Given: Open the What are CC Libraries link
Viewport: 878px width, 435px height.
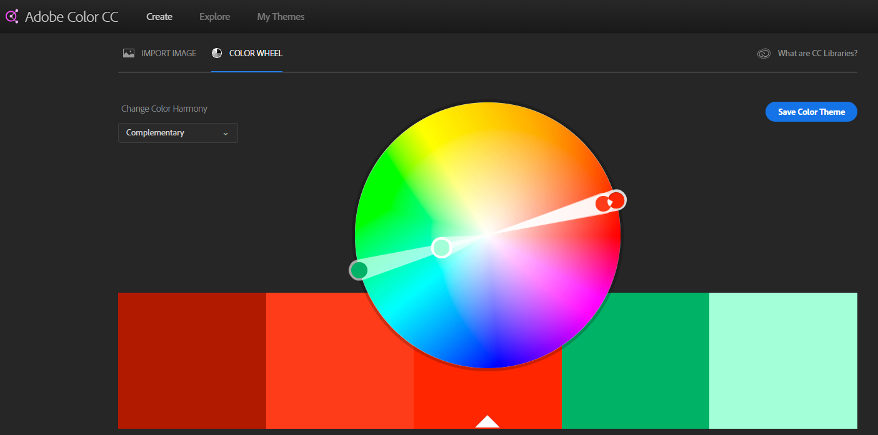Looking at the screenshot, I should coord(817,54).
